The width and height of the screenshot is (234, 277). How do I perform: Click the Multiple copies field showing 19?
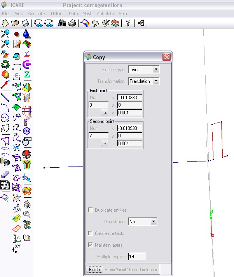137,256
